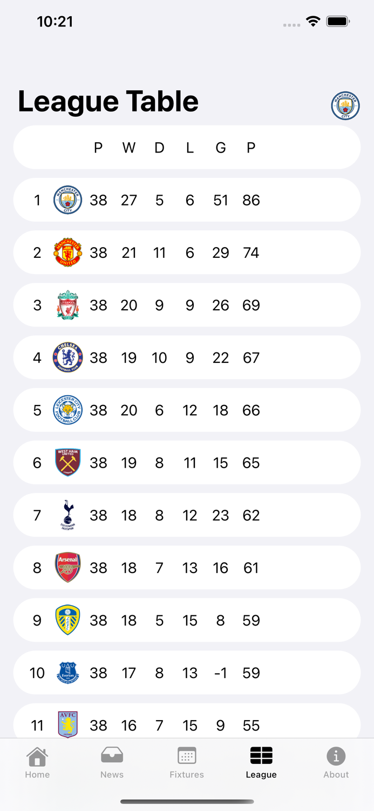Click the table header row
Image resolution: width=374 pixels, height=811 pixels.
[x=187, y=147]
